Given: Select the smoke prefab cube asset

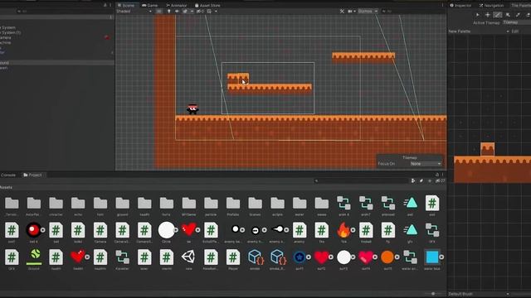Looking at the screenshot, I should click(255, 257).
